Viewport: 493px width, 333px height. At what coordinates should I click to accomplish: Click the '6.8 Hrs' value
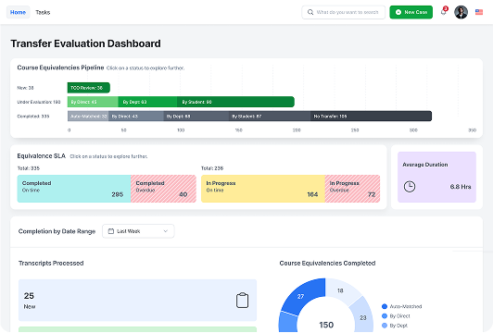tap(461, 187)
